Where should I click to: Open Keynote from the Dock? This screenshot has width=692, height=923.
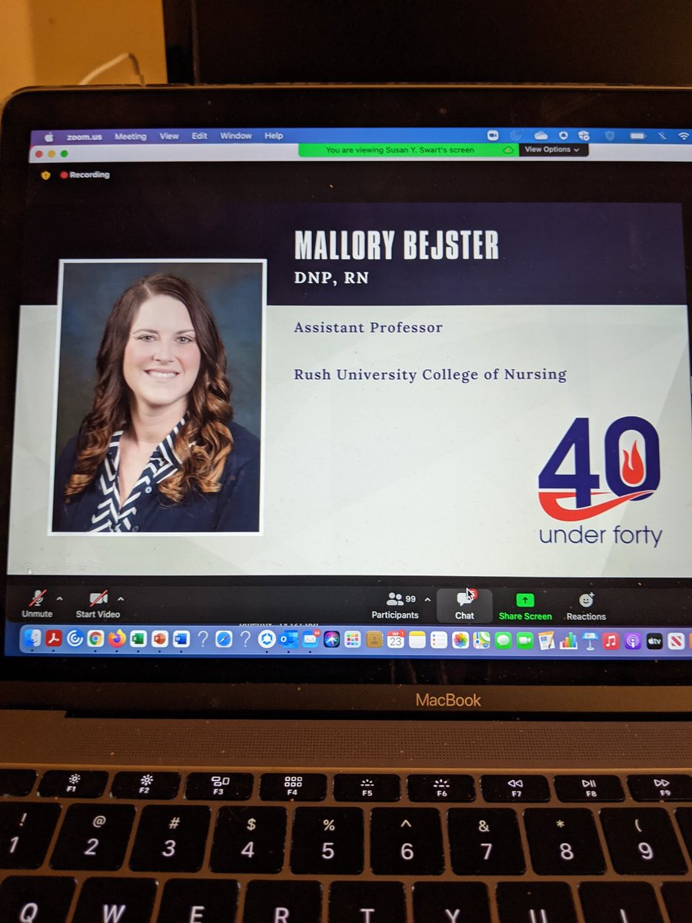(x=590, y=639)
